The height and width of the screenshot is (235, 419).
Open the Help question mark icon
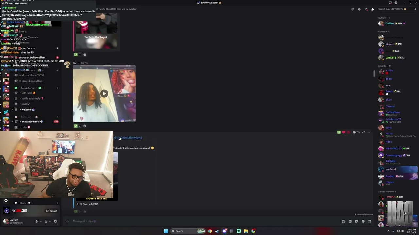click(x=396, y=3)
